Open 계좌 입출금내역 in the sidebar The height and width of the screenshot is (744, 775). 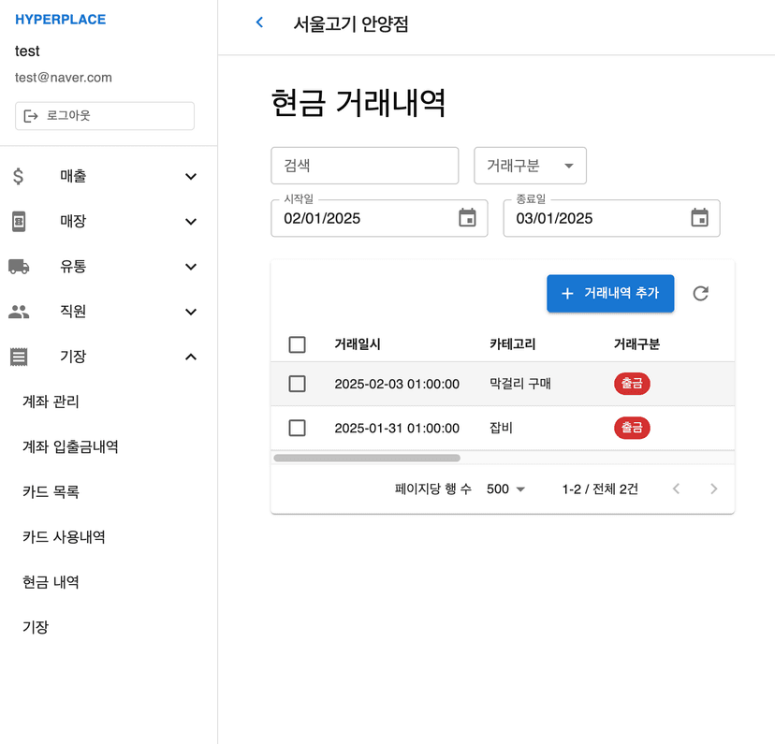click(70, 447)
